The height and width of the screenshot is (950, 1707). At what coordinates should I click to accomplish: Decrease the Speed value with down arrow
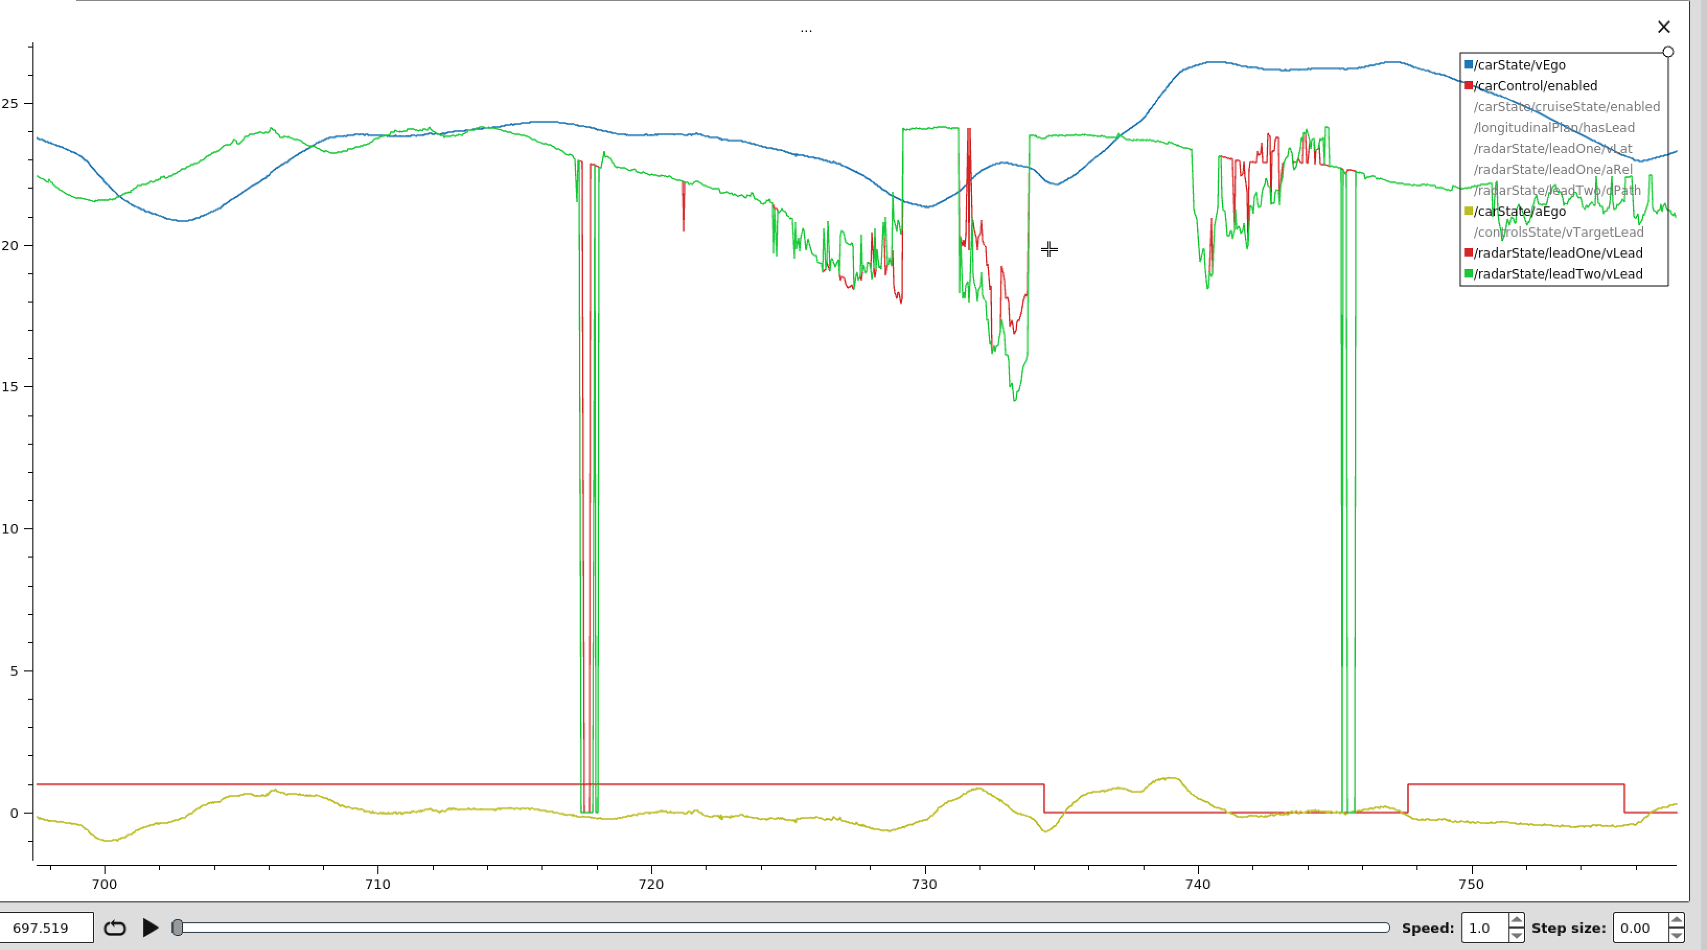tap(1516, 935)
